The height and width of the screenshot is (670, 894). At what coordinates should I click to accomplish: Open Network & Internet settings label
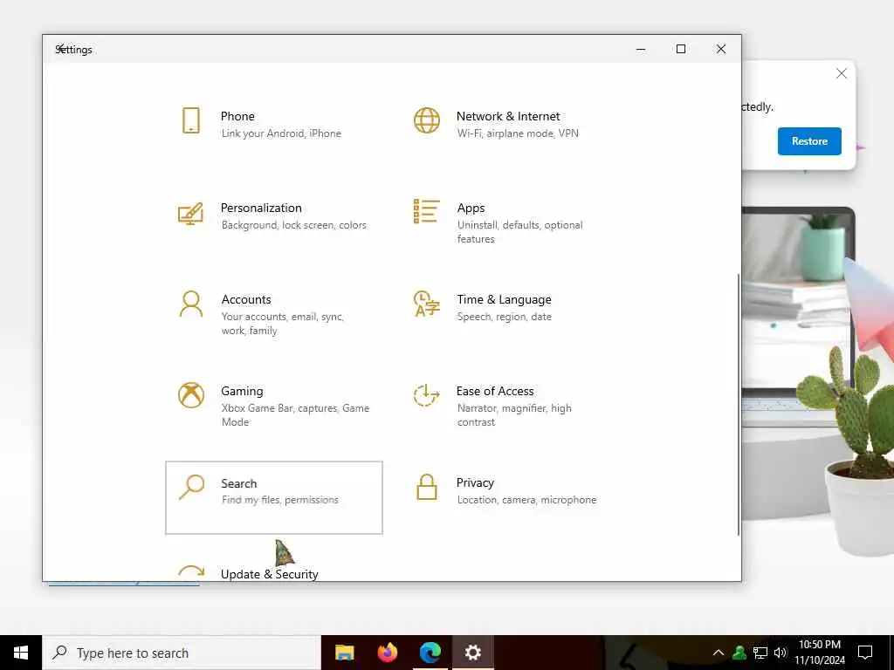(508, 116)
